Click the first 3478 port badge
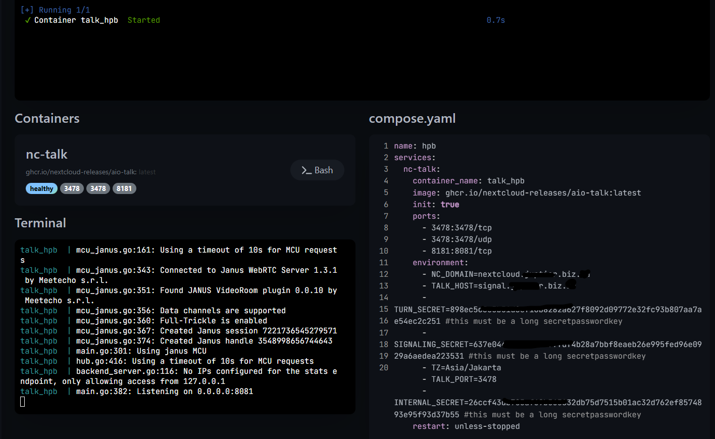715x439 pixels. (x=72, y=188)
